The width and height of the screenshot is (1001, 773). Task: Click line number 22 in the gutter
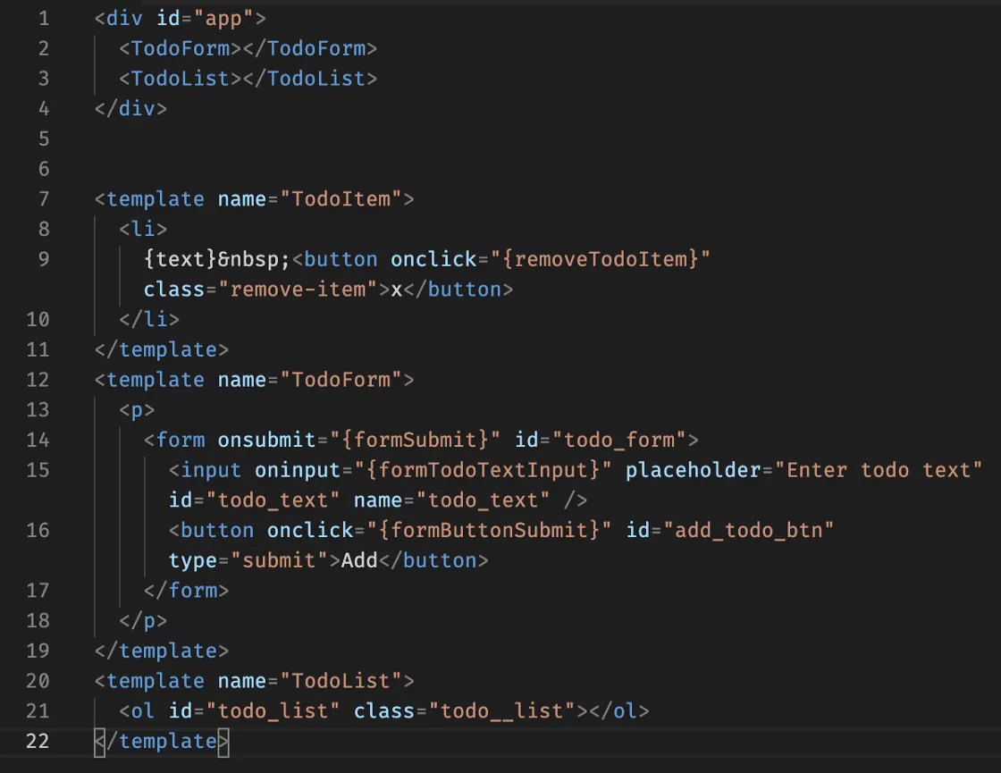[x=38, y=741]
